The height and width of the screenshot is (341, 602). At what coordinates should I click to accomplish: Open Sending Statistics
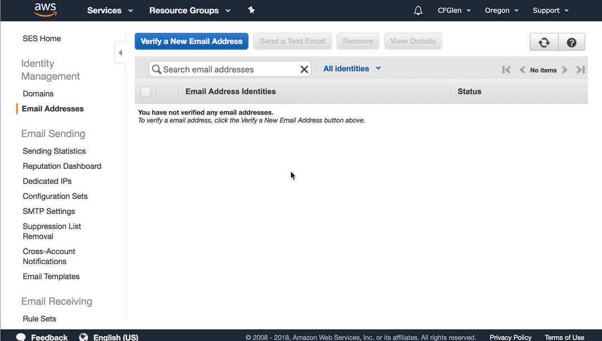tap(54, 151)
